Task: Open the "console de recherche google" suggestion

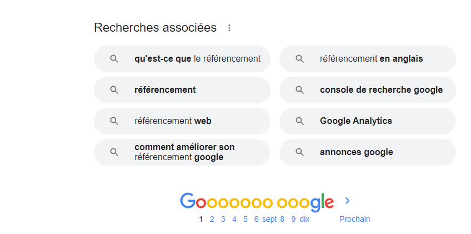Action: (368, 90)
